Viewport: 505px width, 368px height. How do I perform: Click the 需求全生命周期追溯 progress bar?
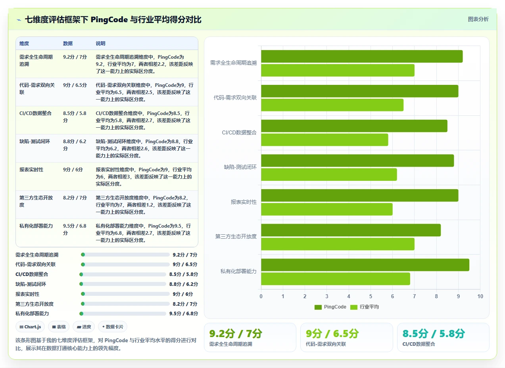pyautogui.click(x=125, y=255)
